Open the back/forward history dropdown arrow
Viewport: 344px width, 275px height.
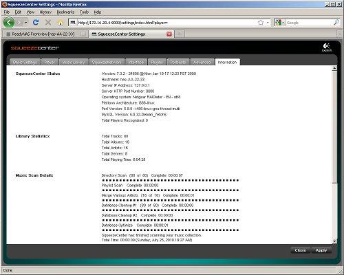click(x=26, y=23)
